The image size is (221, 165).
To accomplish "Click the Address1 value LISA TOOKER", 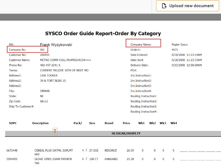I will (49, 75).
